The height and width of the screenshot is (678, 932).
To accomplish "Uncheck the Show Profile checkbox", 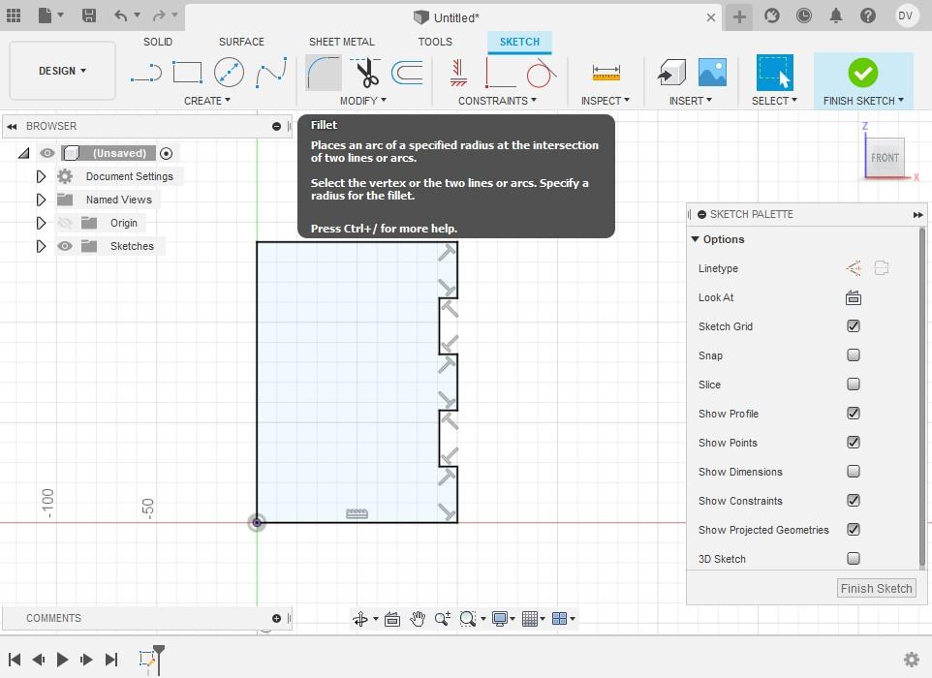I will pos(853,413).
